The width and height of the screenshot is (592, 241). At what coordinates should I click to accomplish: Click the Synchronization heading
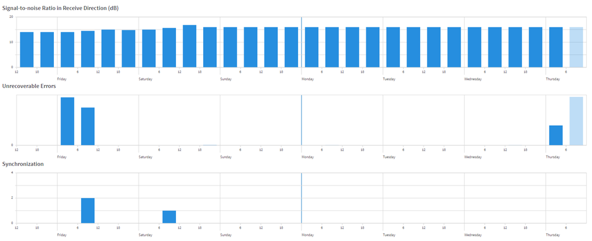23,164
